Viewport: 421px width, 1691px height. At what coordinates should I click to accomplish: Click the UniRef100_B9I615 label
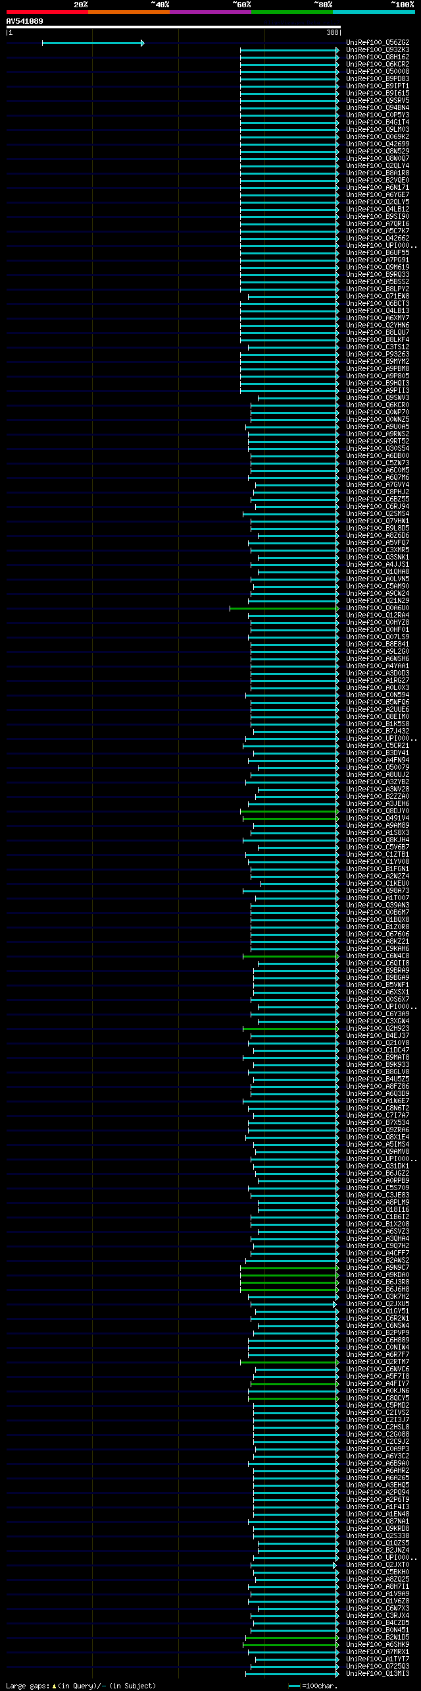point(378,94)
